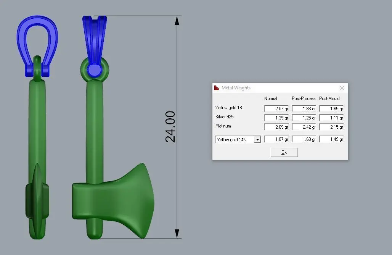Click the Metal Weights dialog title icon
392x255 pixels.
(x=217, y=87)
